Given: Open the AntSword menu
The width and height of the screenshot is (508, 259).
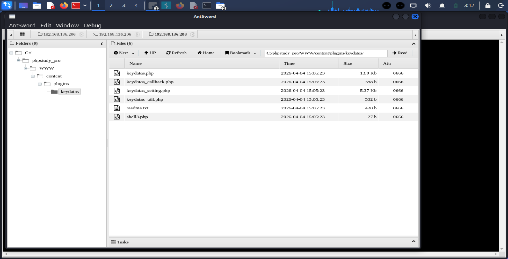Looking at the screenshot, I should click(x=22, y=25).
